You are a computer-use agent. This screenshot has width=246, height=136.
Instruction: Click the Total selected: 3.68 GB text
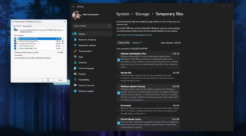[170, 43]
